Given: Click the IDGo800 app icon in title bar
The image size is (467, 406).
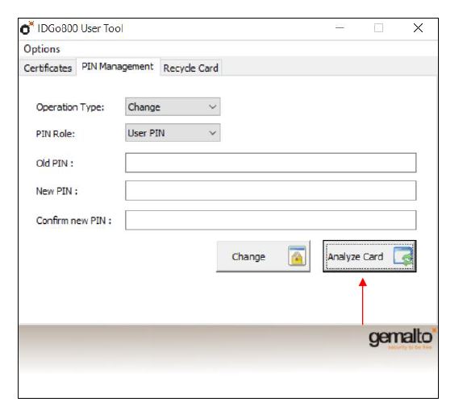Looking at the screenshot, I should (x=27, y=28).
